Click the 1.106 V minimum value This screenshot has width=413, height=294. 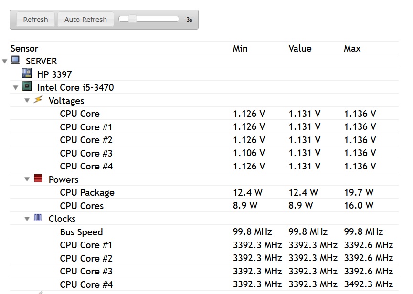pos(249,153)
